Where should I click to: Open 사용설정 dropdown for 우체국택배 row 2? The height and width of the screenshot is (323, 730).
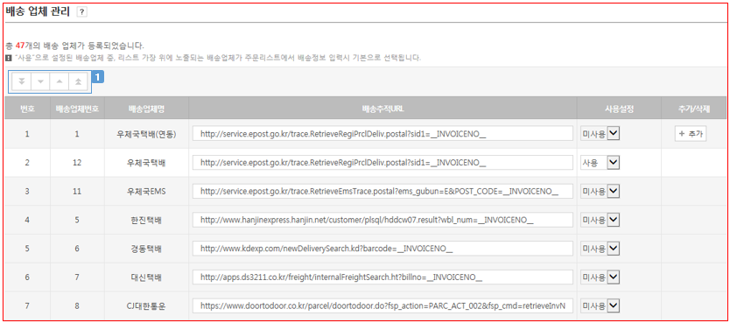coord(600,163)
